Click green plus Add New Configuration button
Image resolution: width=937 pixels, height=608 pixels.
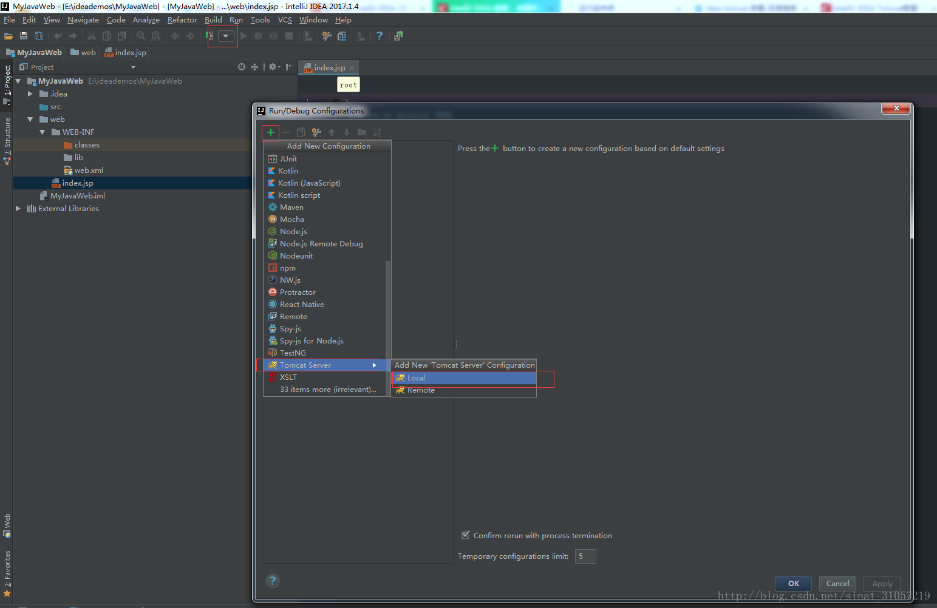tap(271, 132)
